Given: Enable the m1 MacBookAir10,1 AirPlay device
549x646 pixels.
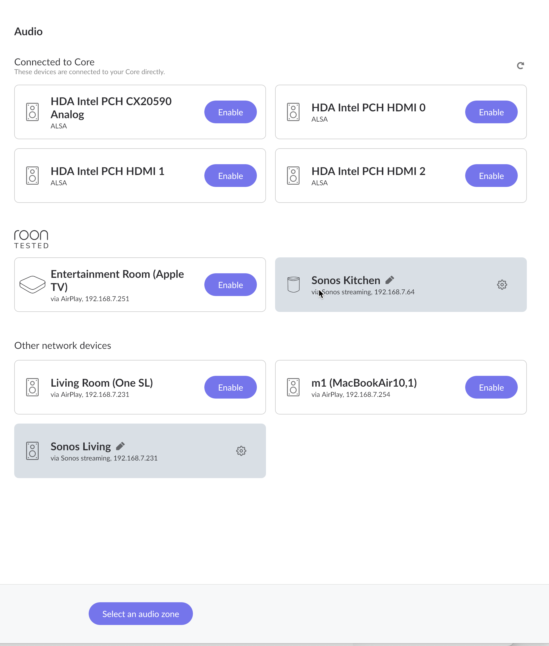Looking at the screenshot, I should pyautogui.click(x=491, y=387).
